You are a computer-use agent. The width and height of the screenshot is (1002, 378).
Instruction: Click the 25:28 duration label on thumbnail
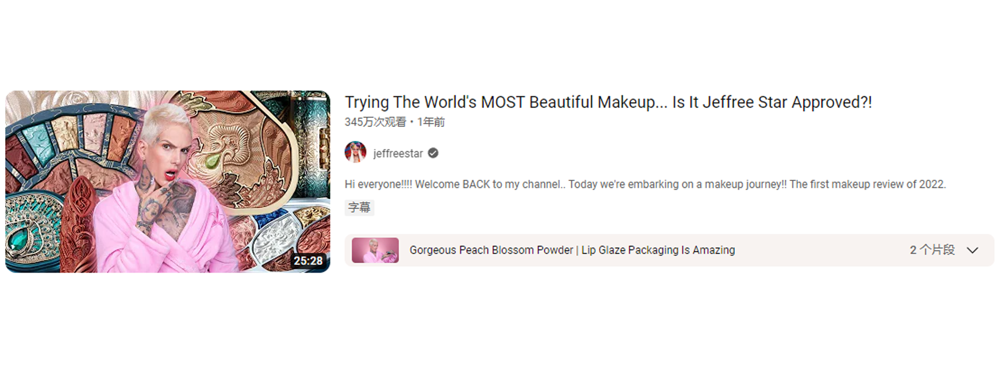(x=308, y=261)
